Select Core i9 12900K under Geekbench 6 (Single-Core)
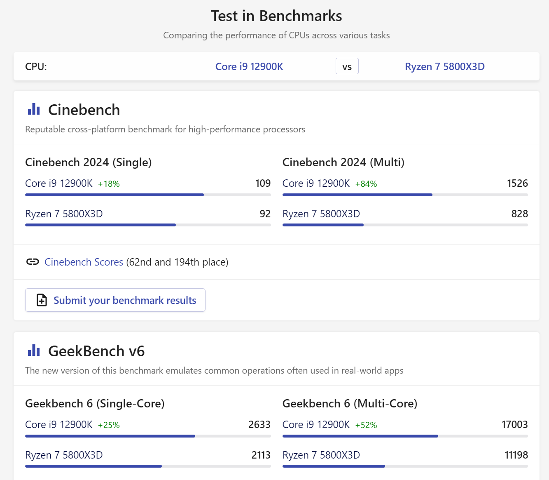 click(59, 424)
